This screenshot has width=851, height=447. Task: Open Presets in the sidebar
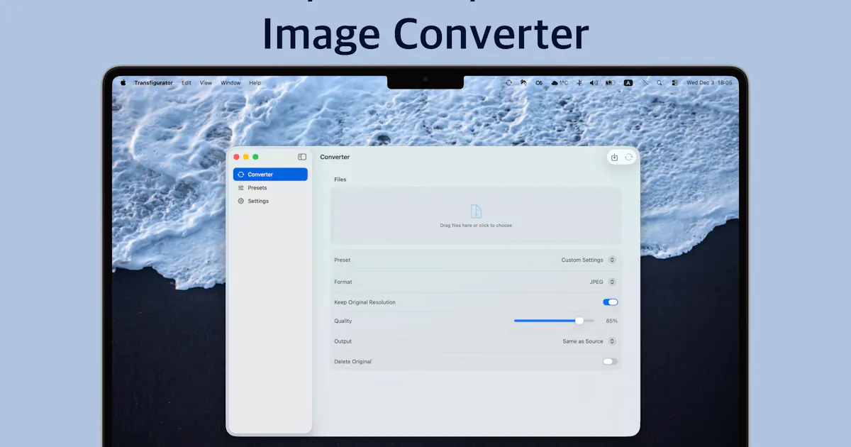click(x=270, y=188)
